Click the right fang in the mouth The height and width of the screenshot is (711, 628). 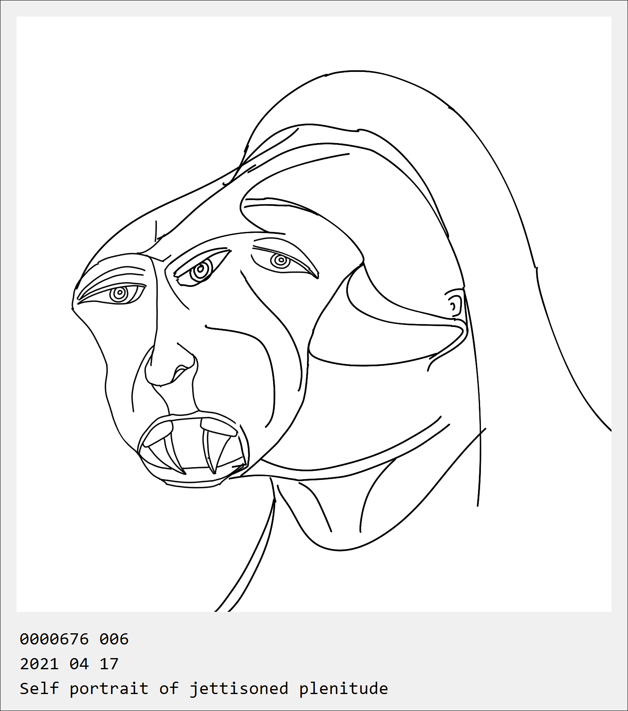click(x=217, y=446)
